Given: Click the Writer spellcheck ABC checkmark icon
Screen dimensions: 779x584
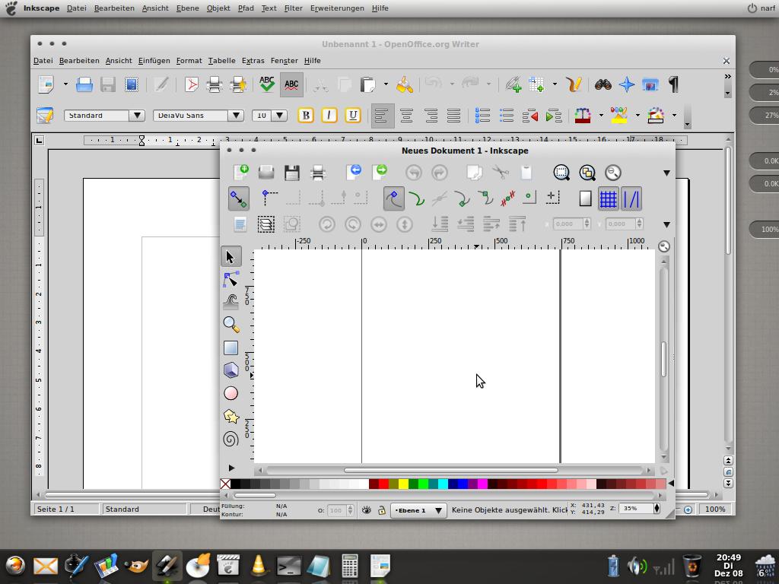Looking at the screenshot, I should [267, 85].
